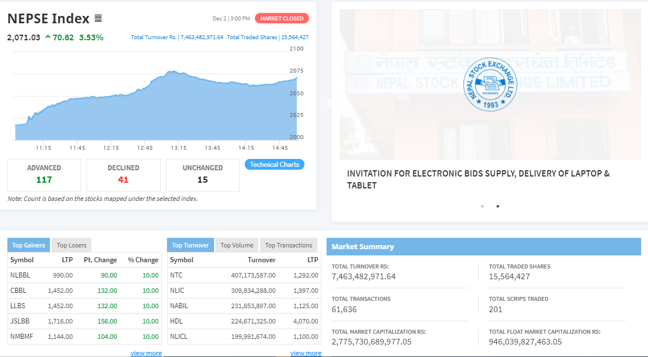This screenshot has height=357, width=648.
Task: Click float market capitalization value 946,039,827,463.05
Action: tap(525, 342)
